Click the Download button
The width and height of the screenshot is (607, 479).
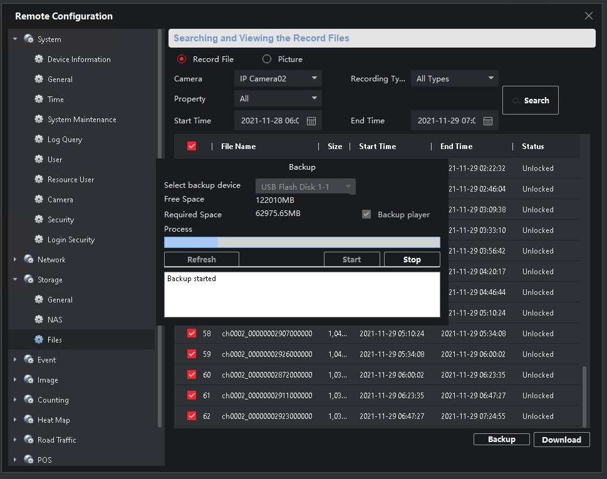[x=561, y=440]
